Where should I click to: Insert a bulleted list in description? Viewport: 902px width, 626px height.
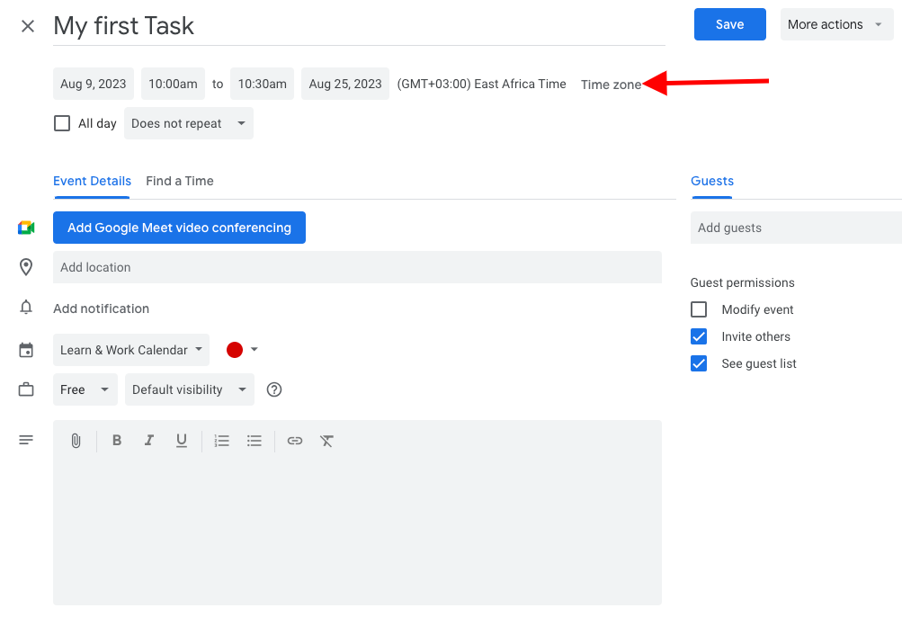pos(255,441)
